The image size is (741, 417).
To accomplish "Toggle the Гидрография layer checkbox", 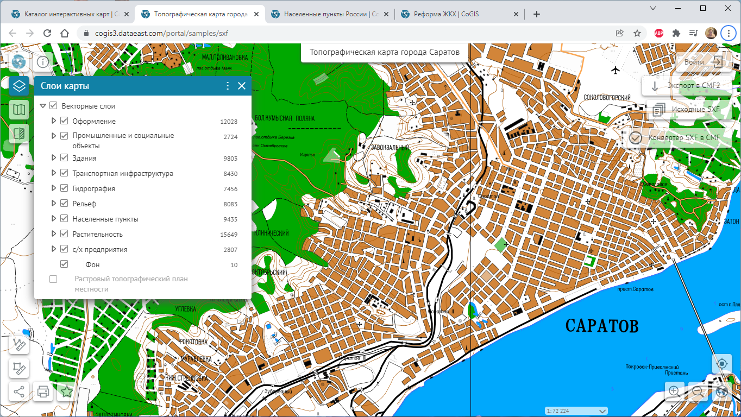I will pos(64,188).
